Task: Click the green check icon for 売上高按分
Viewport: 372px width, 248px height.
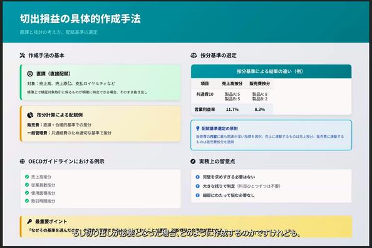Action: tap(27, 177)
